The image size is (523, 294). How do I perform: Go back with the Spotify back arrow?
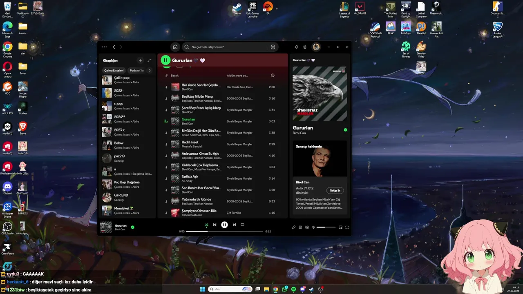(x=114, y=47)
